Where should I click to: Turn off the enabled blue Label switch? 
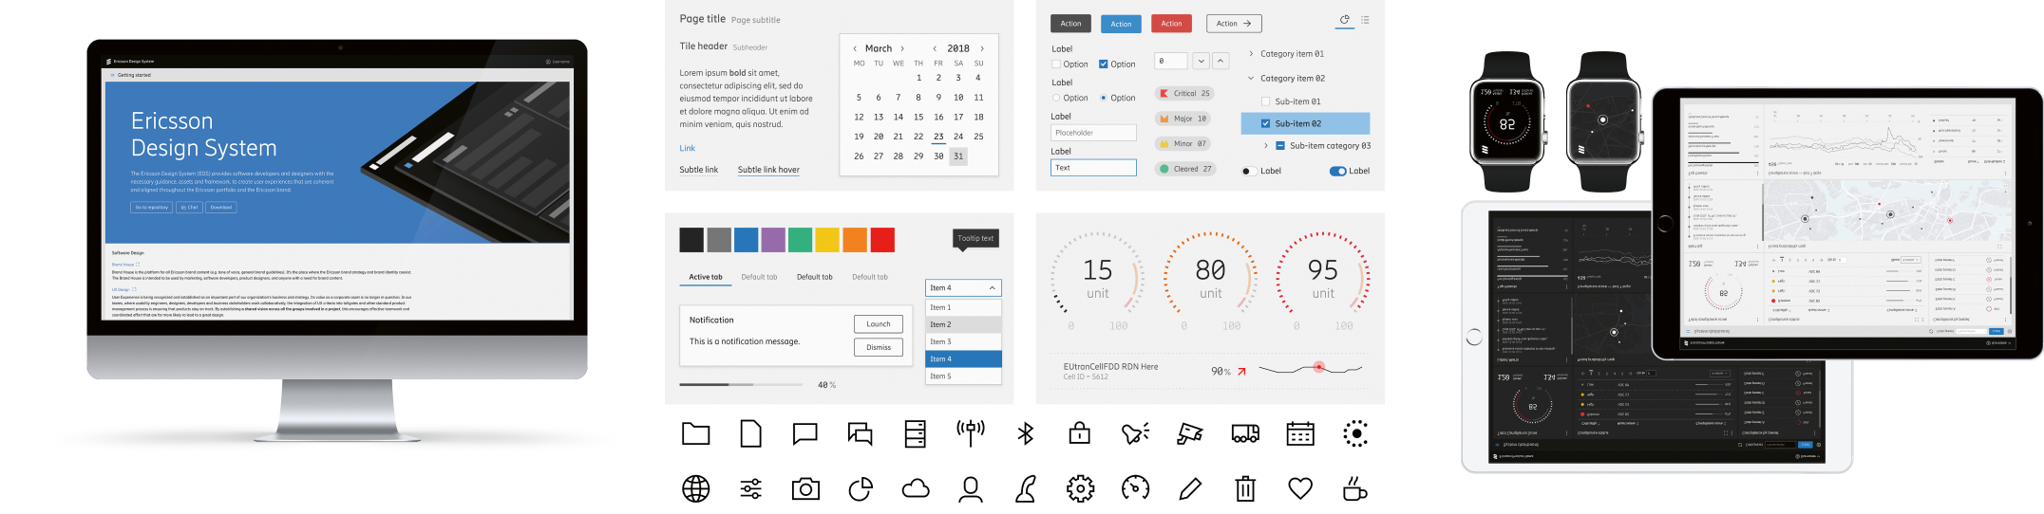click(x=1337, y=172)
